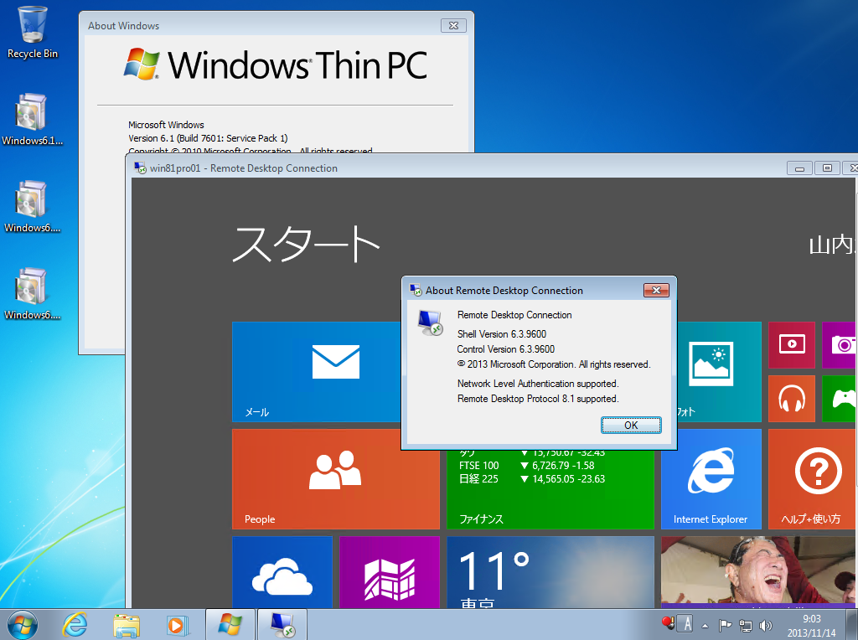Viewport: 858px width, 640px height.
Task: Switch to Remote Desktop Connection taskbar button
Action: [x=282, y=625]
